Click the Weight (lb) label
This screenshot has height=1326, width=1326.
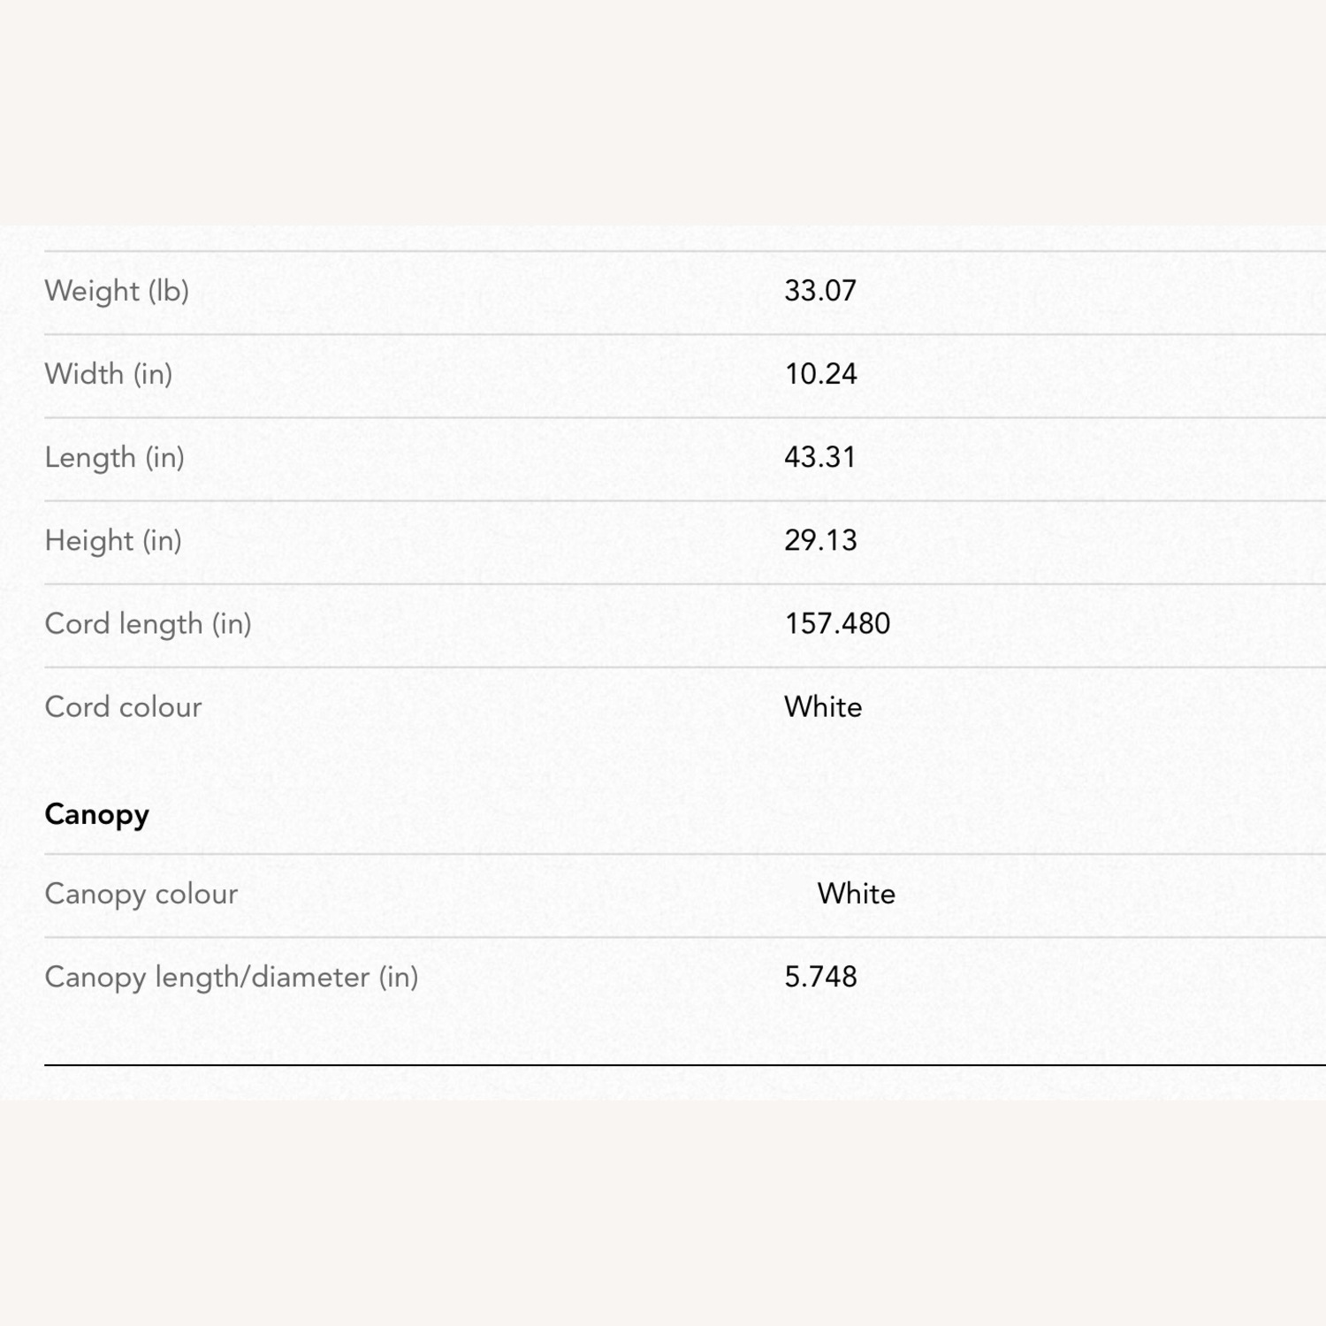coord(117,291)
